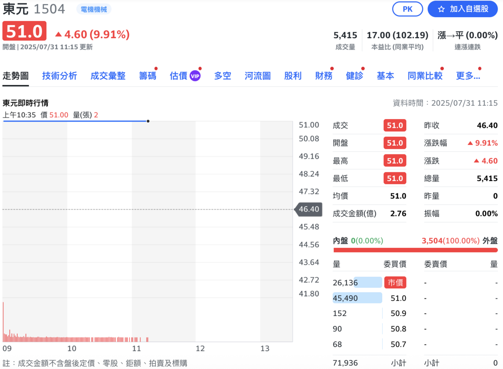
Task: Open the PK comparison button
Action: [x=407, y=9]
